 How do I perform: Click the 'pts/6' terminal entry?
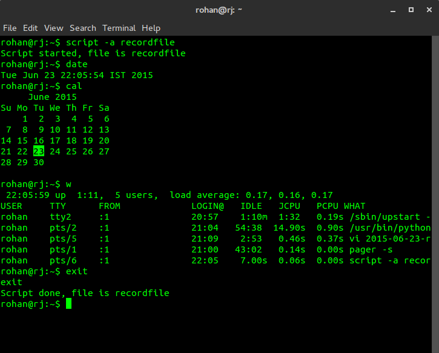pyautogui.click(x=63, y=260)
